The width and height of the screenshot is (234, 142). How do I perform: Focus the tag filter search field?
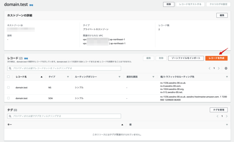coord(64,116)
